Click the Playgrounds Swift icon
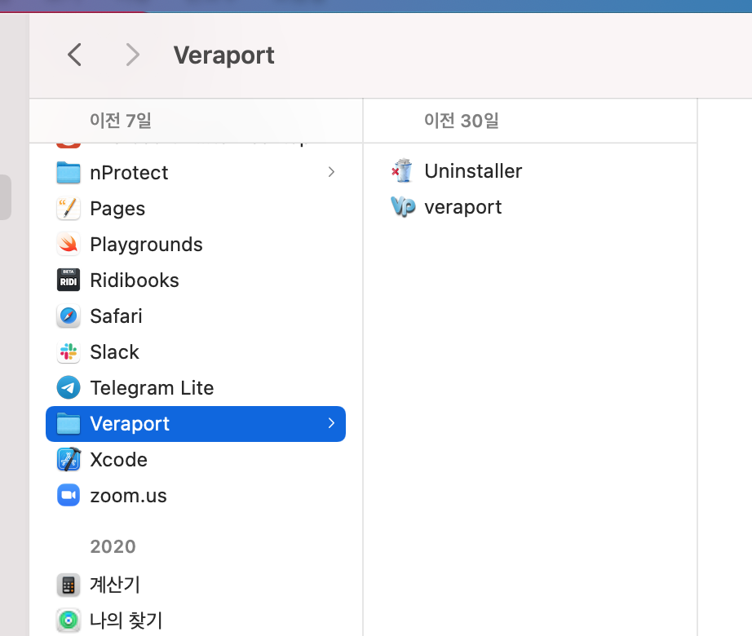This screenshot has width=752, height=636. point(69,245)
